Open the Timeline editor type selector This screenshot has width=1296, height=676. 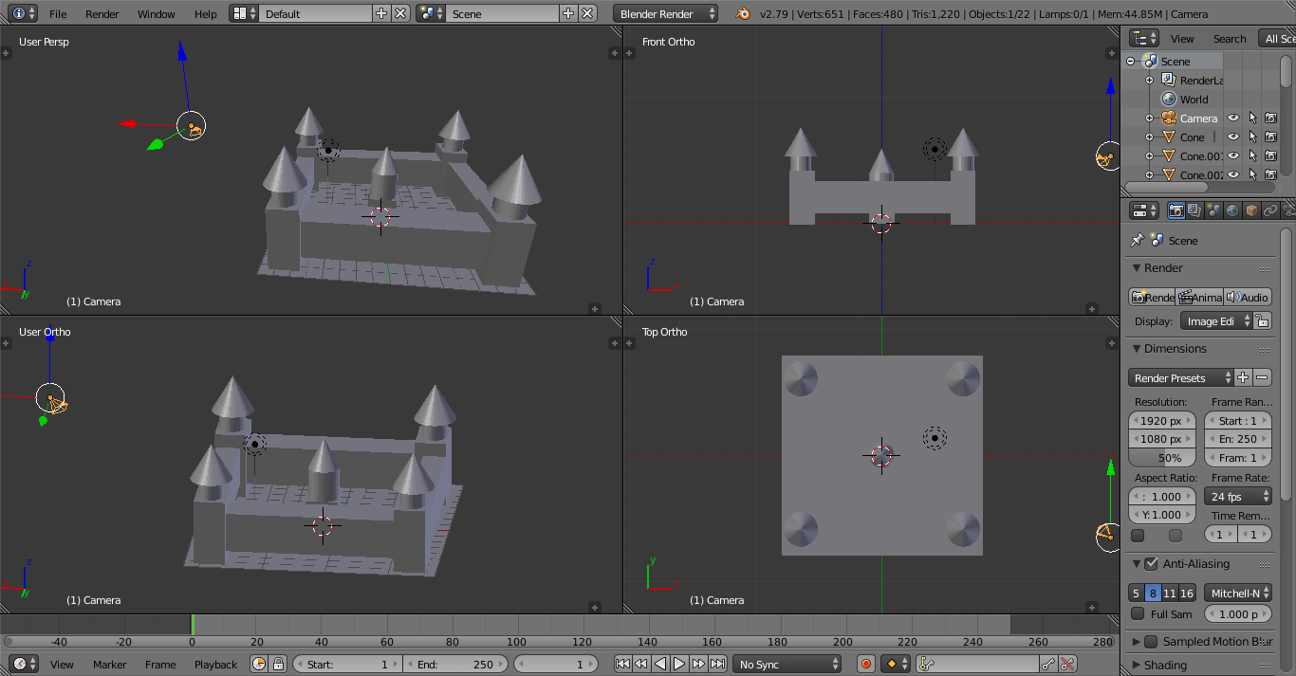click(24, 664)
